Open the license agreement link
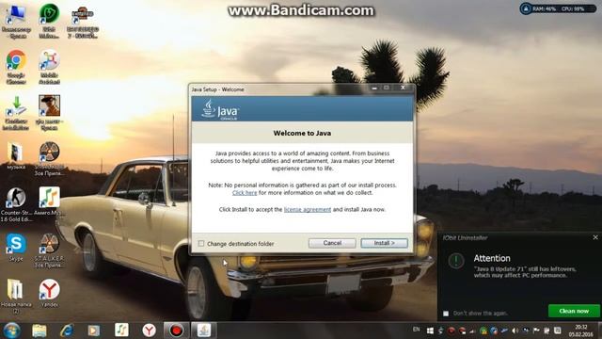 tap(308, 209)
